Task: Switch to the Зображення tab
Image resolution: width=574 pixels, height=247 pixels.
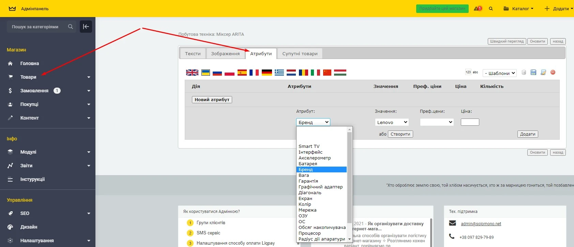Action: 225,53
